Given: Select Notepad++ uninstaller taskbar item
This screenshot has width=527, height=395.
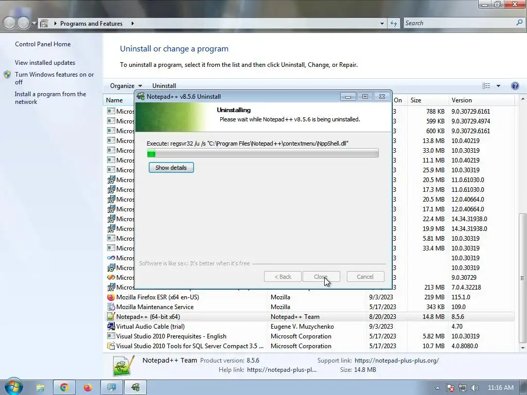Looking at the screenshot, I should (x=135, y=388).
